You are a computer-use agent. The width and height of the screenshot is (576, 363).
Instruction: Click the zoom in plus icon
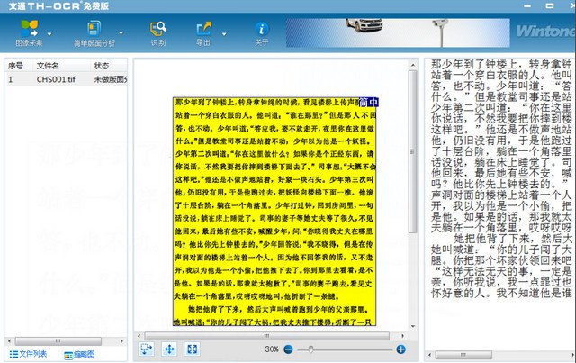(400, 349)
